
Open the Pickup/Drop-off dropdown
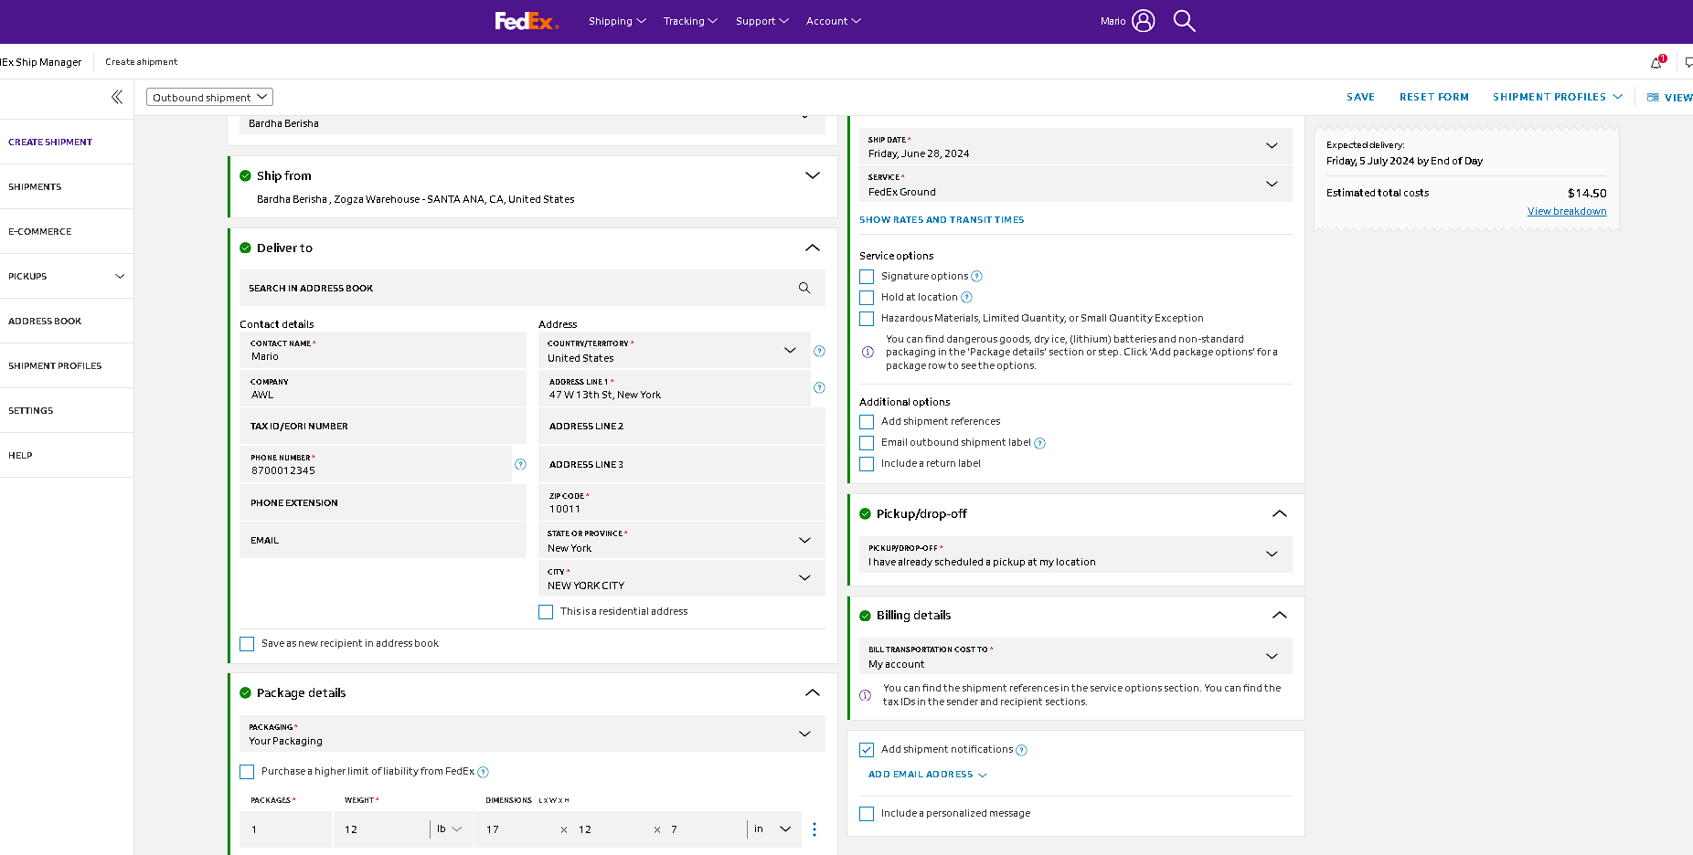click(1075, 554)
